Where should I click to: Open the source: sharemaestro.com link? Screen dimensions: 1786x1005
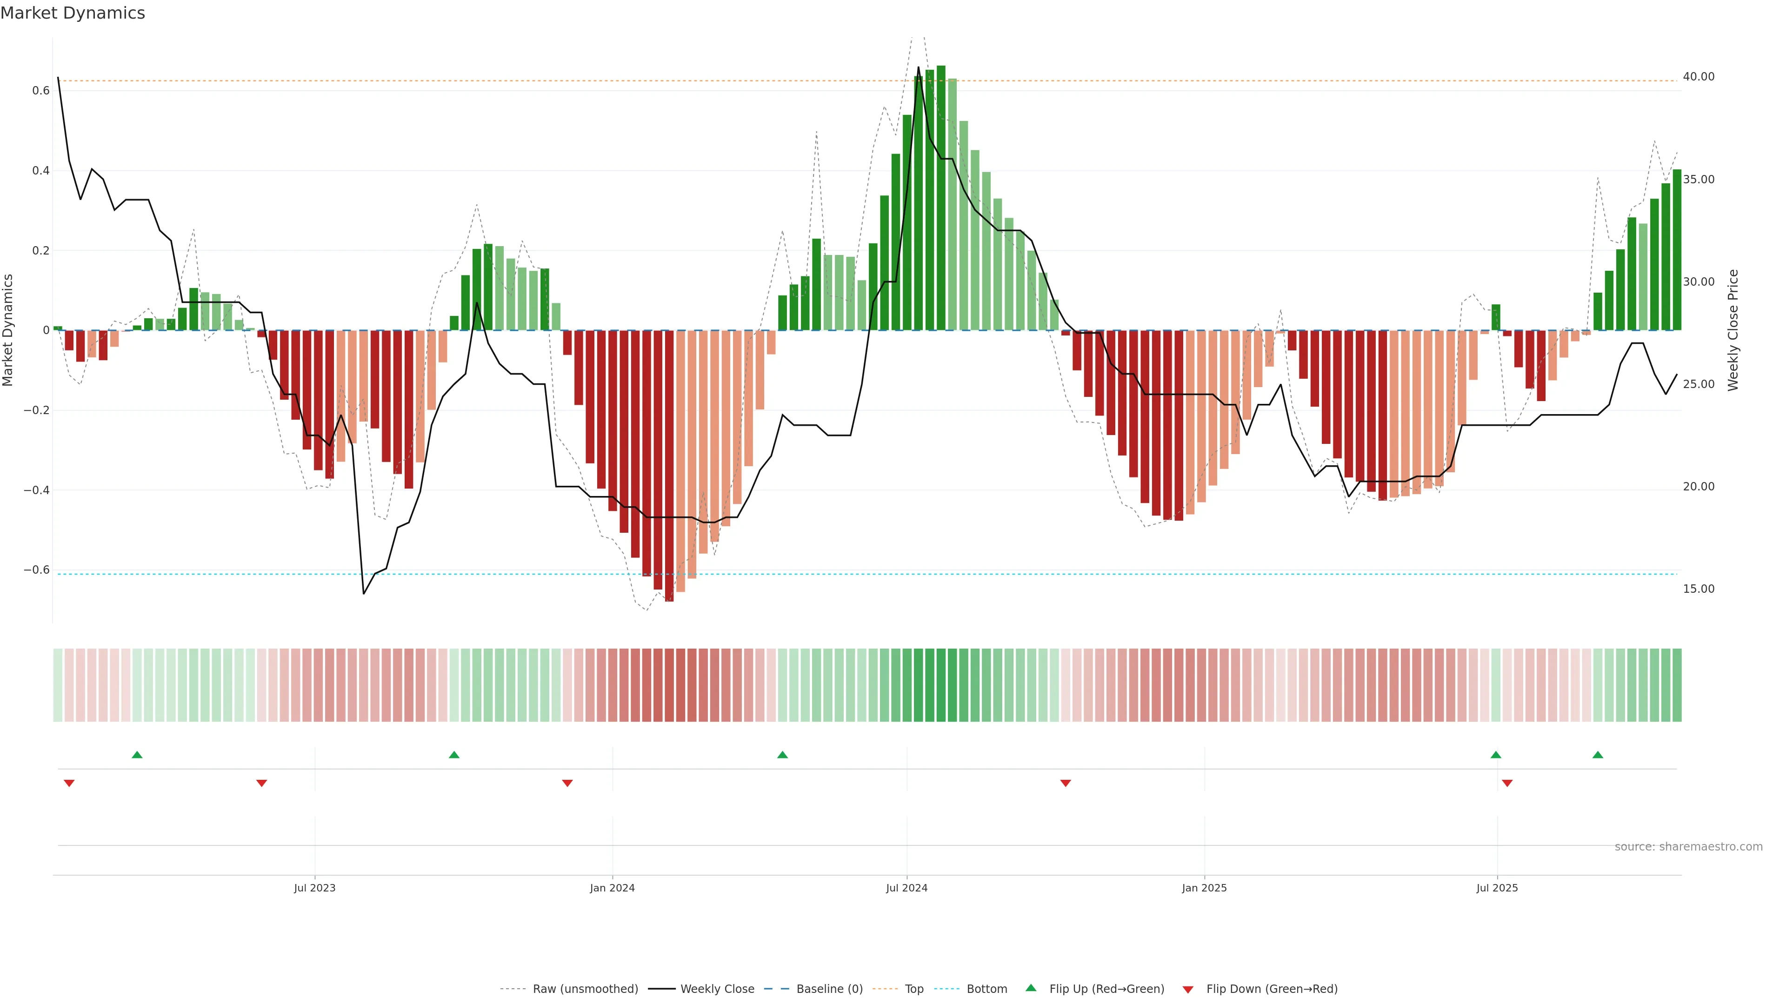click(x=1688, y=846)
